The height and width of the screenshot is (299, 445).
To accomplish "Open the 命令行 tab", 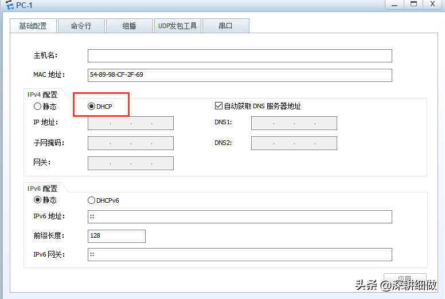I will point(81,26).
